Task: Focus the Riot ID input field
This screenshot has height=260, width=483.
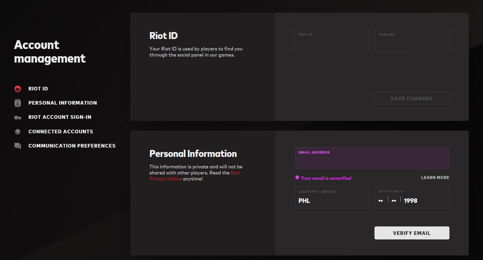Action: (332, 40)
